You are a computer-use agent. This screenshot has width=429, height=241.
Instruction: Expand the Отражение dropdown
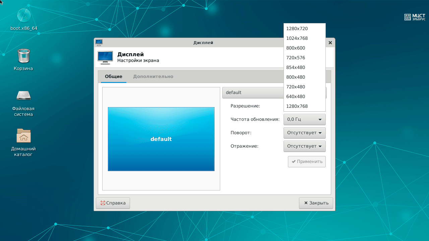[x=305, y=146]
